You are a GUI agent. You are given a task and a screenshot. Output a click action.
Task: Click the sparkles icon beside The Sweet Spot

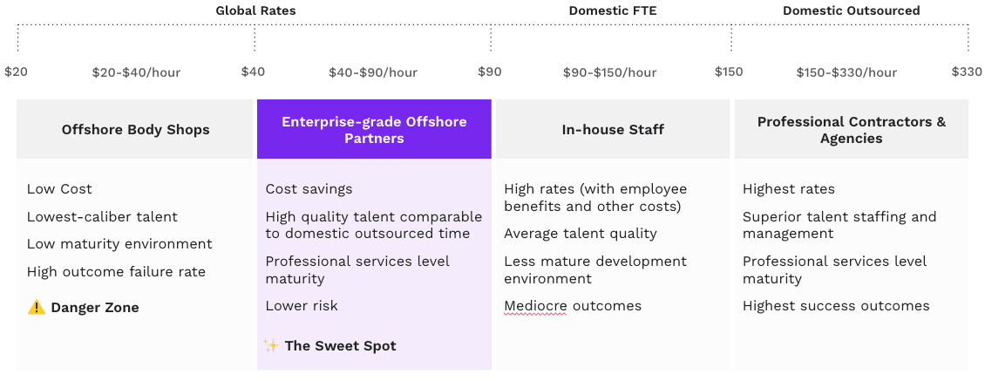click(x=271, y=345)
